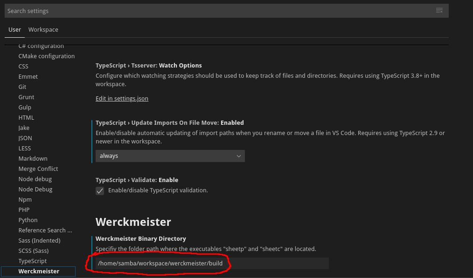Open C# configuration settings
Viewport: 473px width, 278px height.
tap(41, 46)
